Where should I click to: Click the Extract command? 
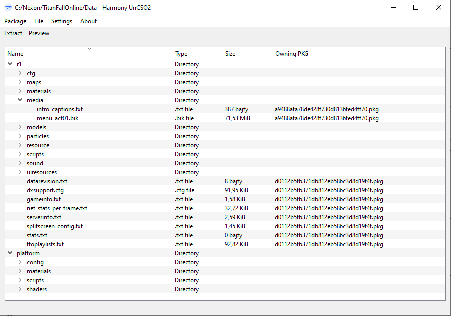[x=13, y=33]
